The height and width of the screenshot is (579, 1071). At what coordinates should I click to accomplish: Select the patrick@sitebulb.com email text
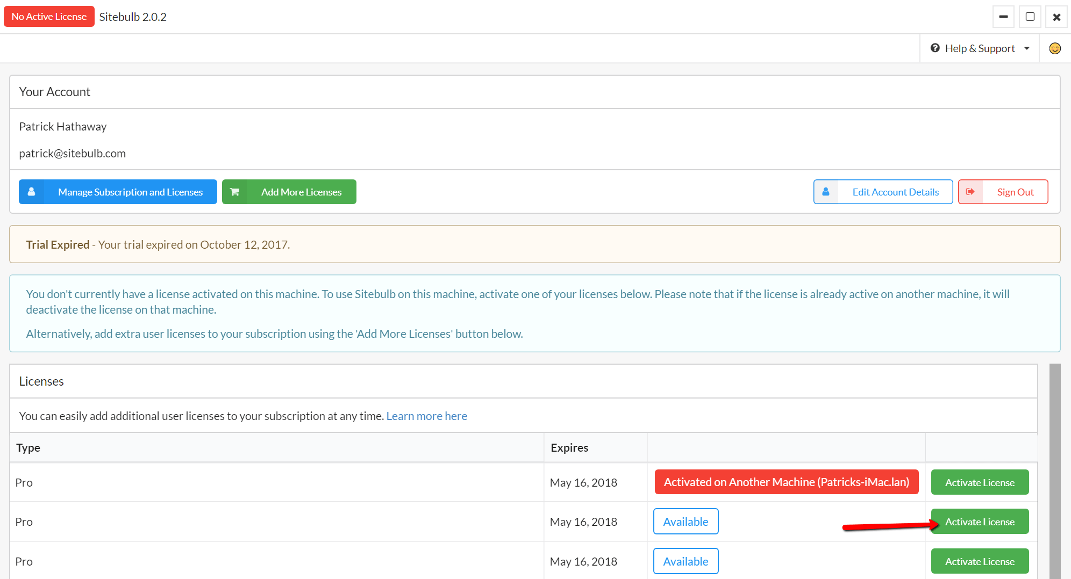pyautogui.click(x=73, y=153)
